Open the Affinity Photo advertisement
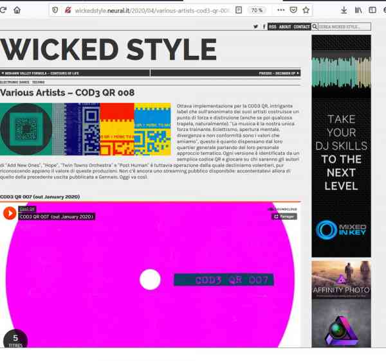 [341, 279]
